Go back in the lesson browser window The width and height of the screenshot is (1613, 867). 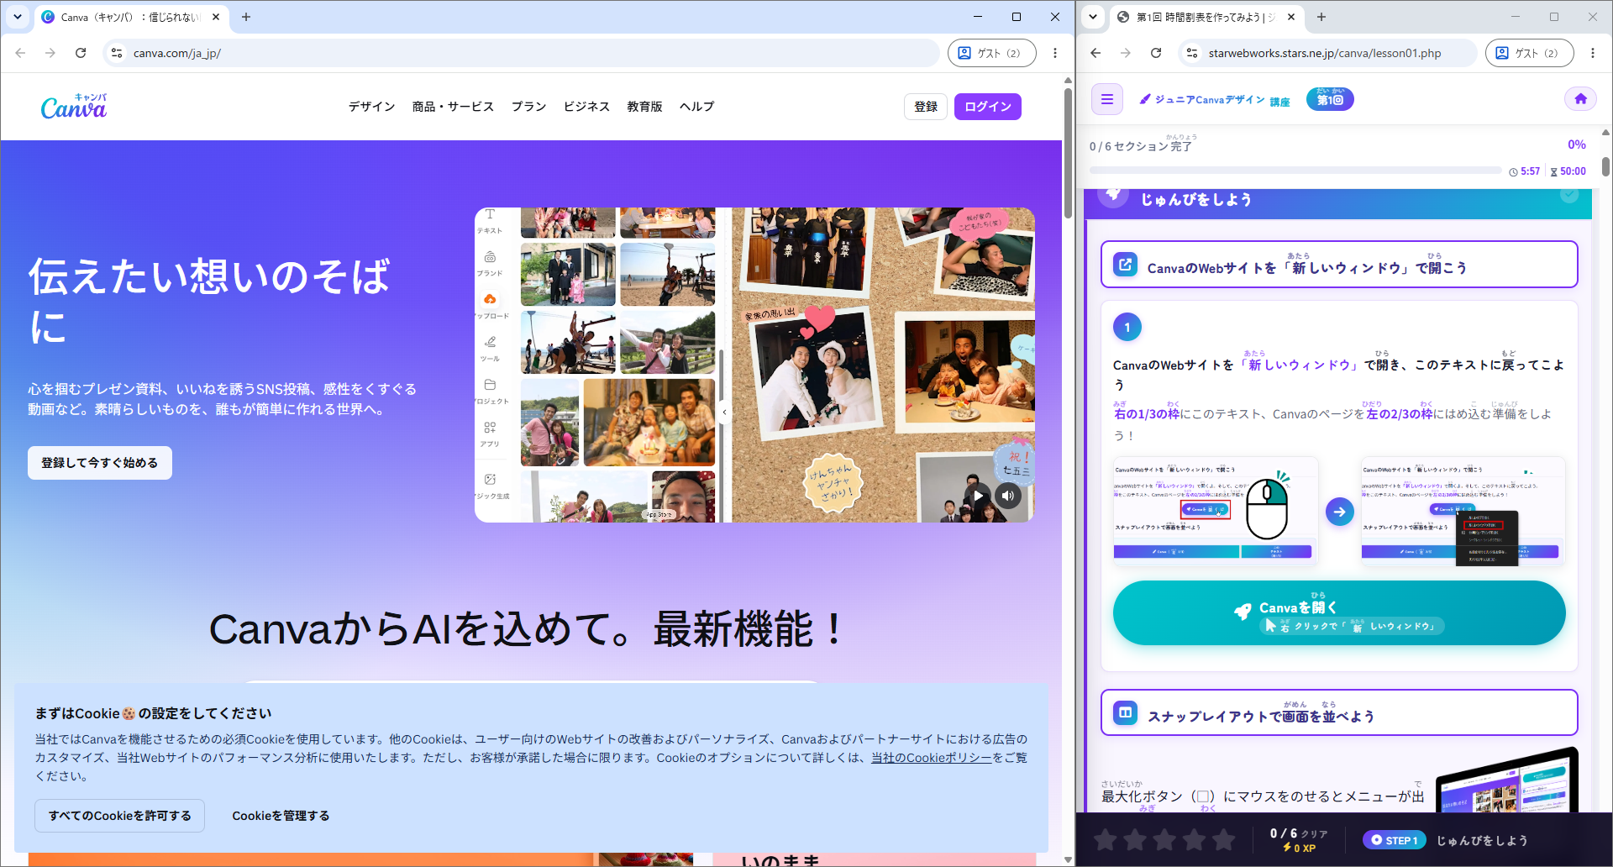coord(1095,53)
